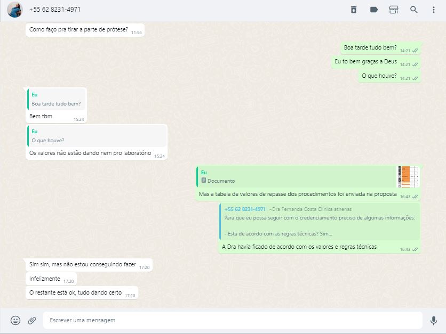Open the contact's profile picture in header
This screenshot has height=334, width=446.
tap(14, 10)
